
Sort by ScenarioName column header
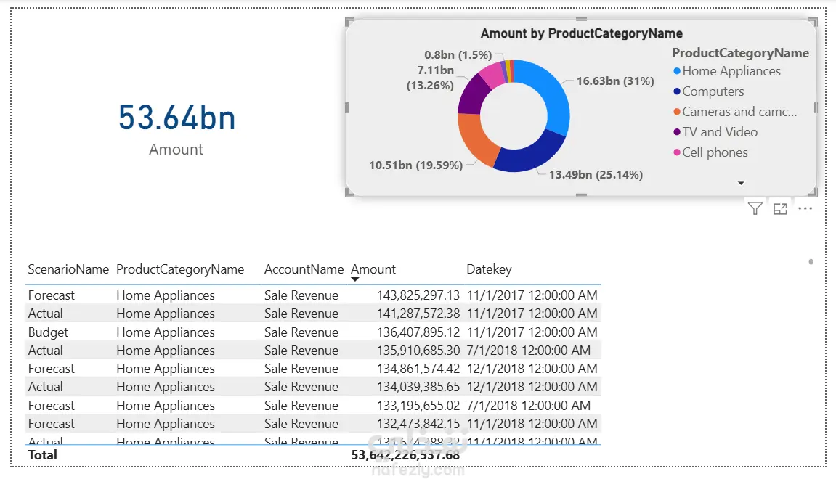[x=68, y=269]
